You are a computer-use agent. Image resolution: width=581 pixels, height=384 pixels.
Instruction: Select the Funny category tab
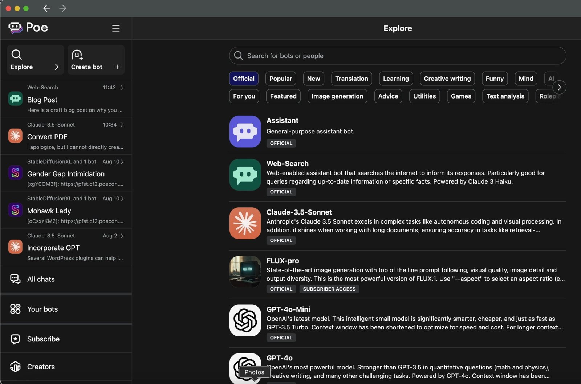pyautogui.click(x=495, y=79)
